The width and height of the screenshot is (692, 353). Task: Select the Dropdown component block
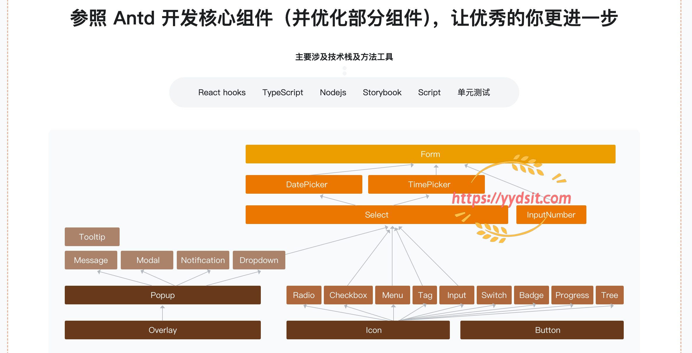coord(259,260)
